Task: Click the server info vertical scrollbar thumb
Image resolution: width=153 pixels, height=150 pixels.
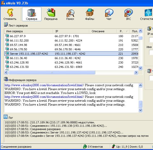Action: point(140,104)
